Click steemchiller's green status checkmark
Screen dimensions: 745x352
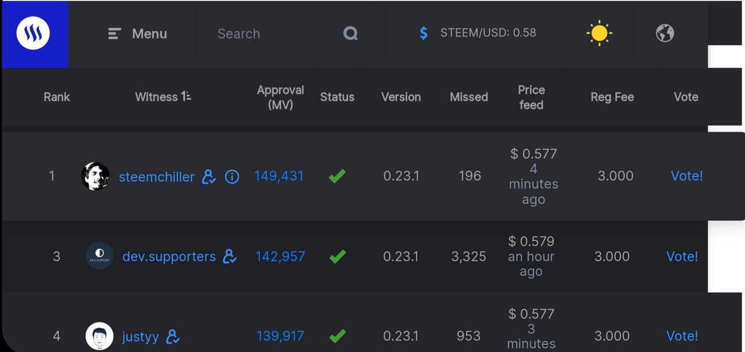tap(337, 176)
